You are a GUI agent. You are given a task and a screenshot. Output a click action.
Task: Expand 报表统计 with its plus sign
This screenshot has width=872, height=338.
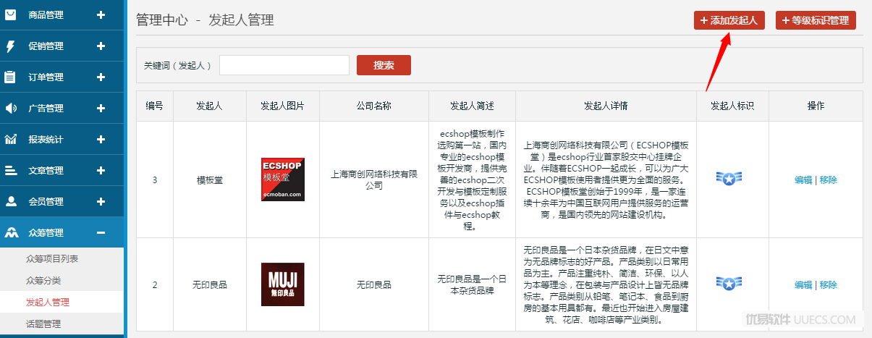101,139
